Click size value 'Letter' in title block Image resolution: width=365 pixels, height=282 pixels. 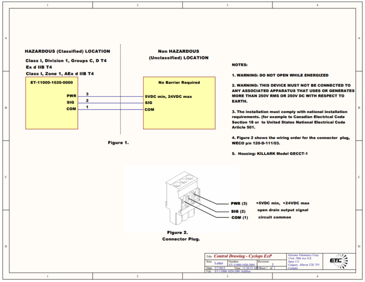pos(219,263)
